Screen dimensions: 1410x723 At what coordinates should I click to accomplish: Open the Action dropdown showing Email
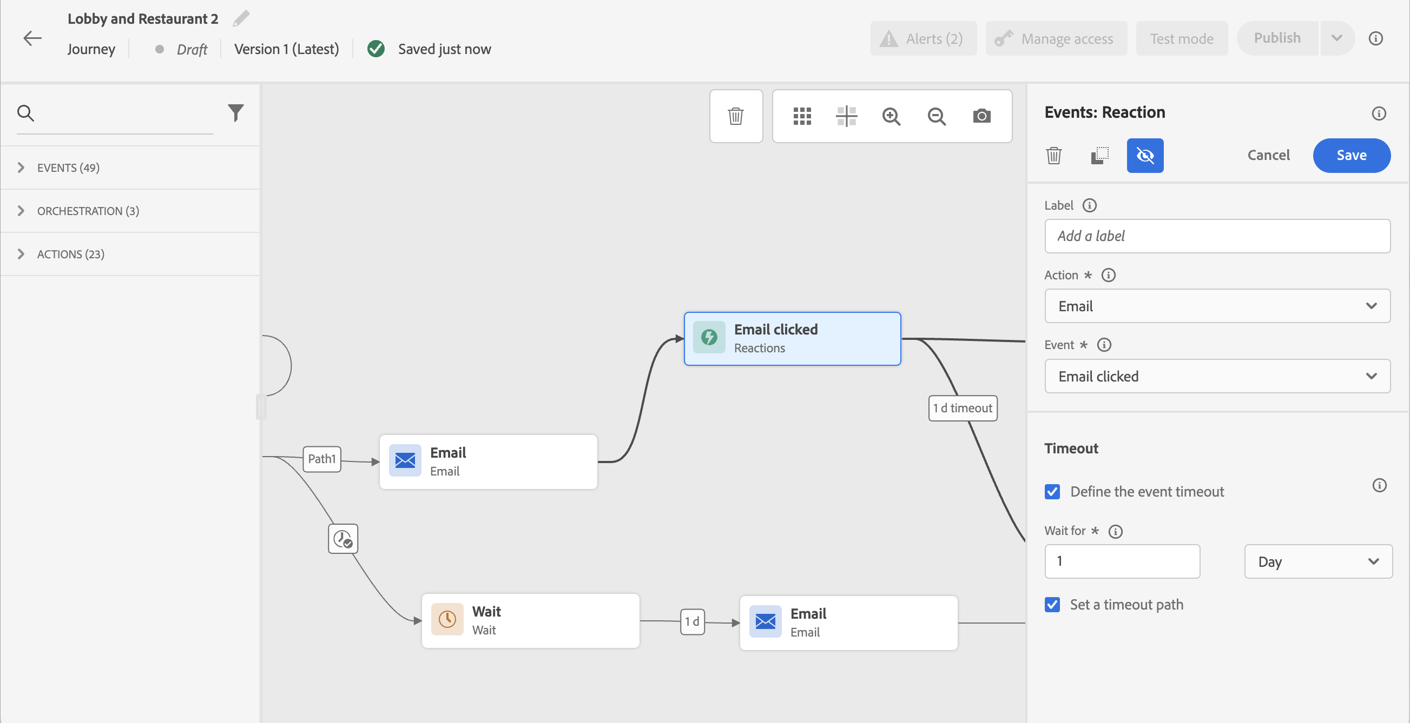pyautogui.click(x=1217, y=306)
